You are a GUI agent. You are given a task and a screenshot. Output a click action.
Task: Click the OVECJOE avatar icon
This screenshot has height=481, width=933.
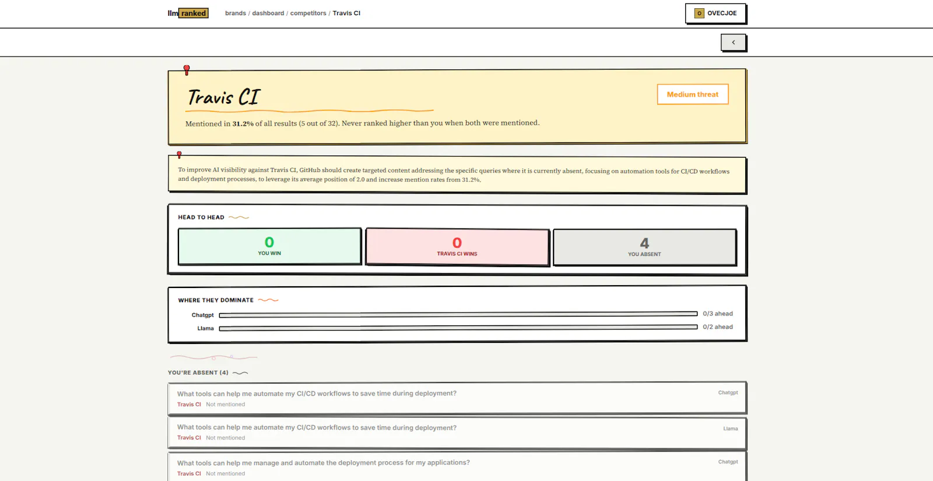click(699, 13)
